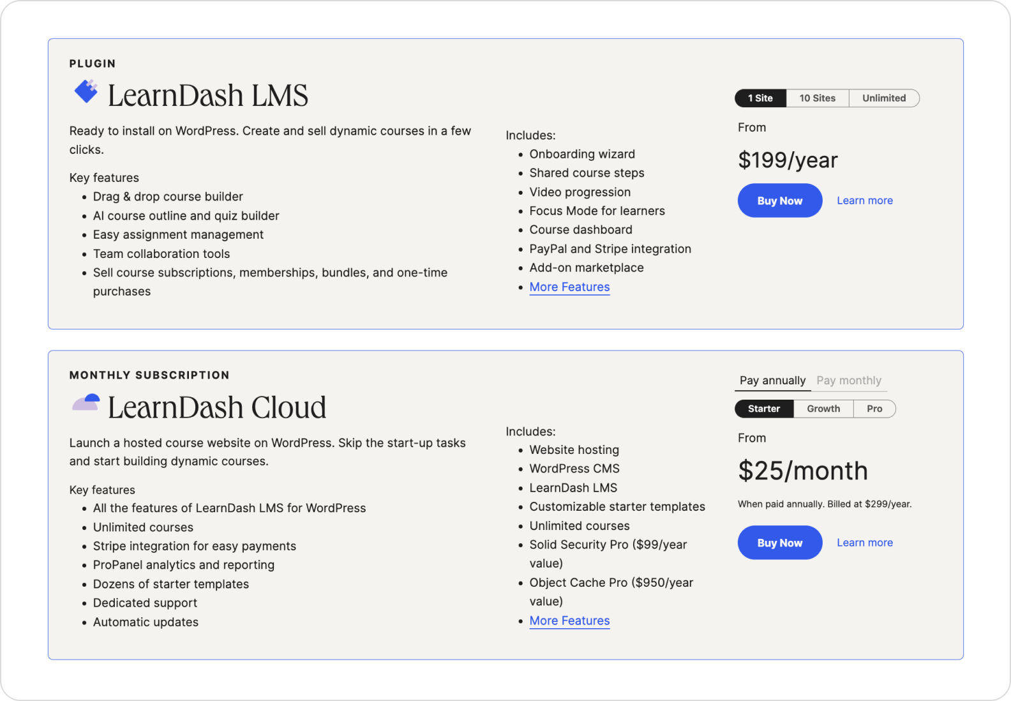Click 'Video progression' list item

[x=580, y=192]
